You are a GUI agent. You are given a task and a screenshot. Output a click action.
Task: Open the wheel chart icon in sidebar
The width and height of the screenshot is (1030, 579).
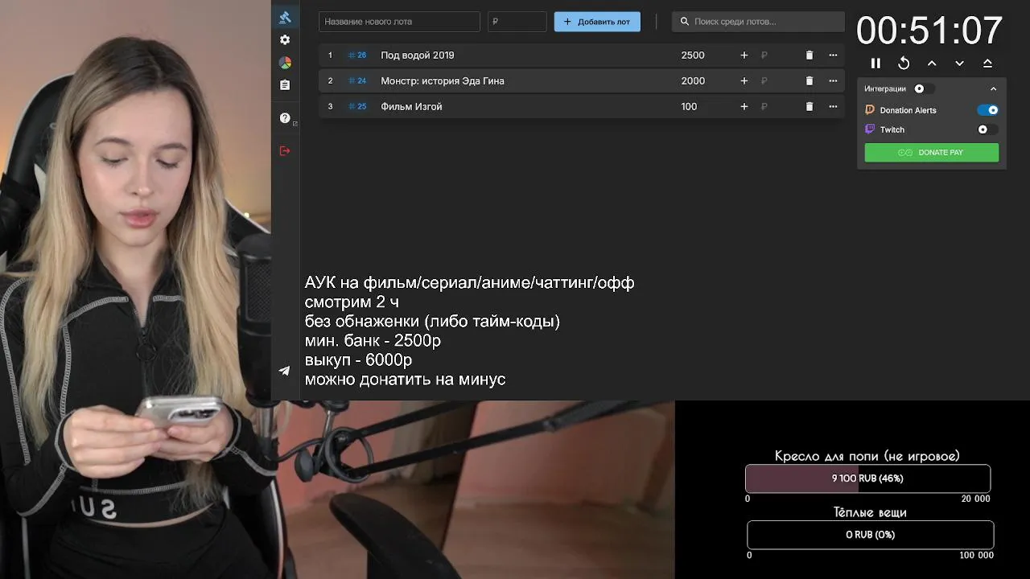click(x=285, y=63)
